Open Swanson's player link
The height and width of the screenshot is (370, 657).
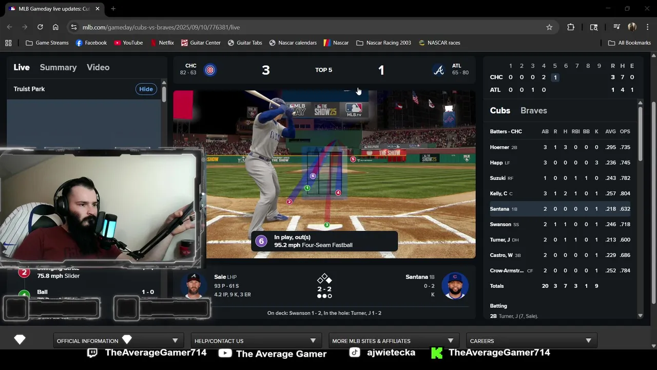[500, 224]
